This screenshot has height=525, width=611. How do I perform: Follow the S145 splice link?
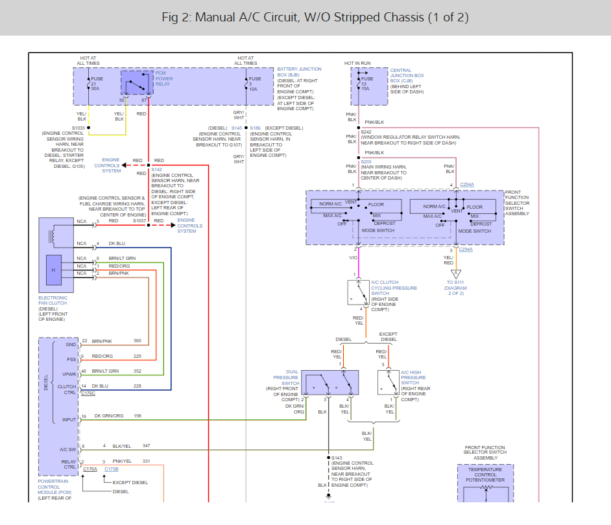pyautogui.click(x=237, y=128)
